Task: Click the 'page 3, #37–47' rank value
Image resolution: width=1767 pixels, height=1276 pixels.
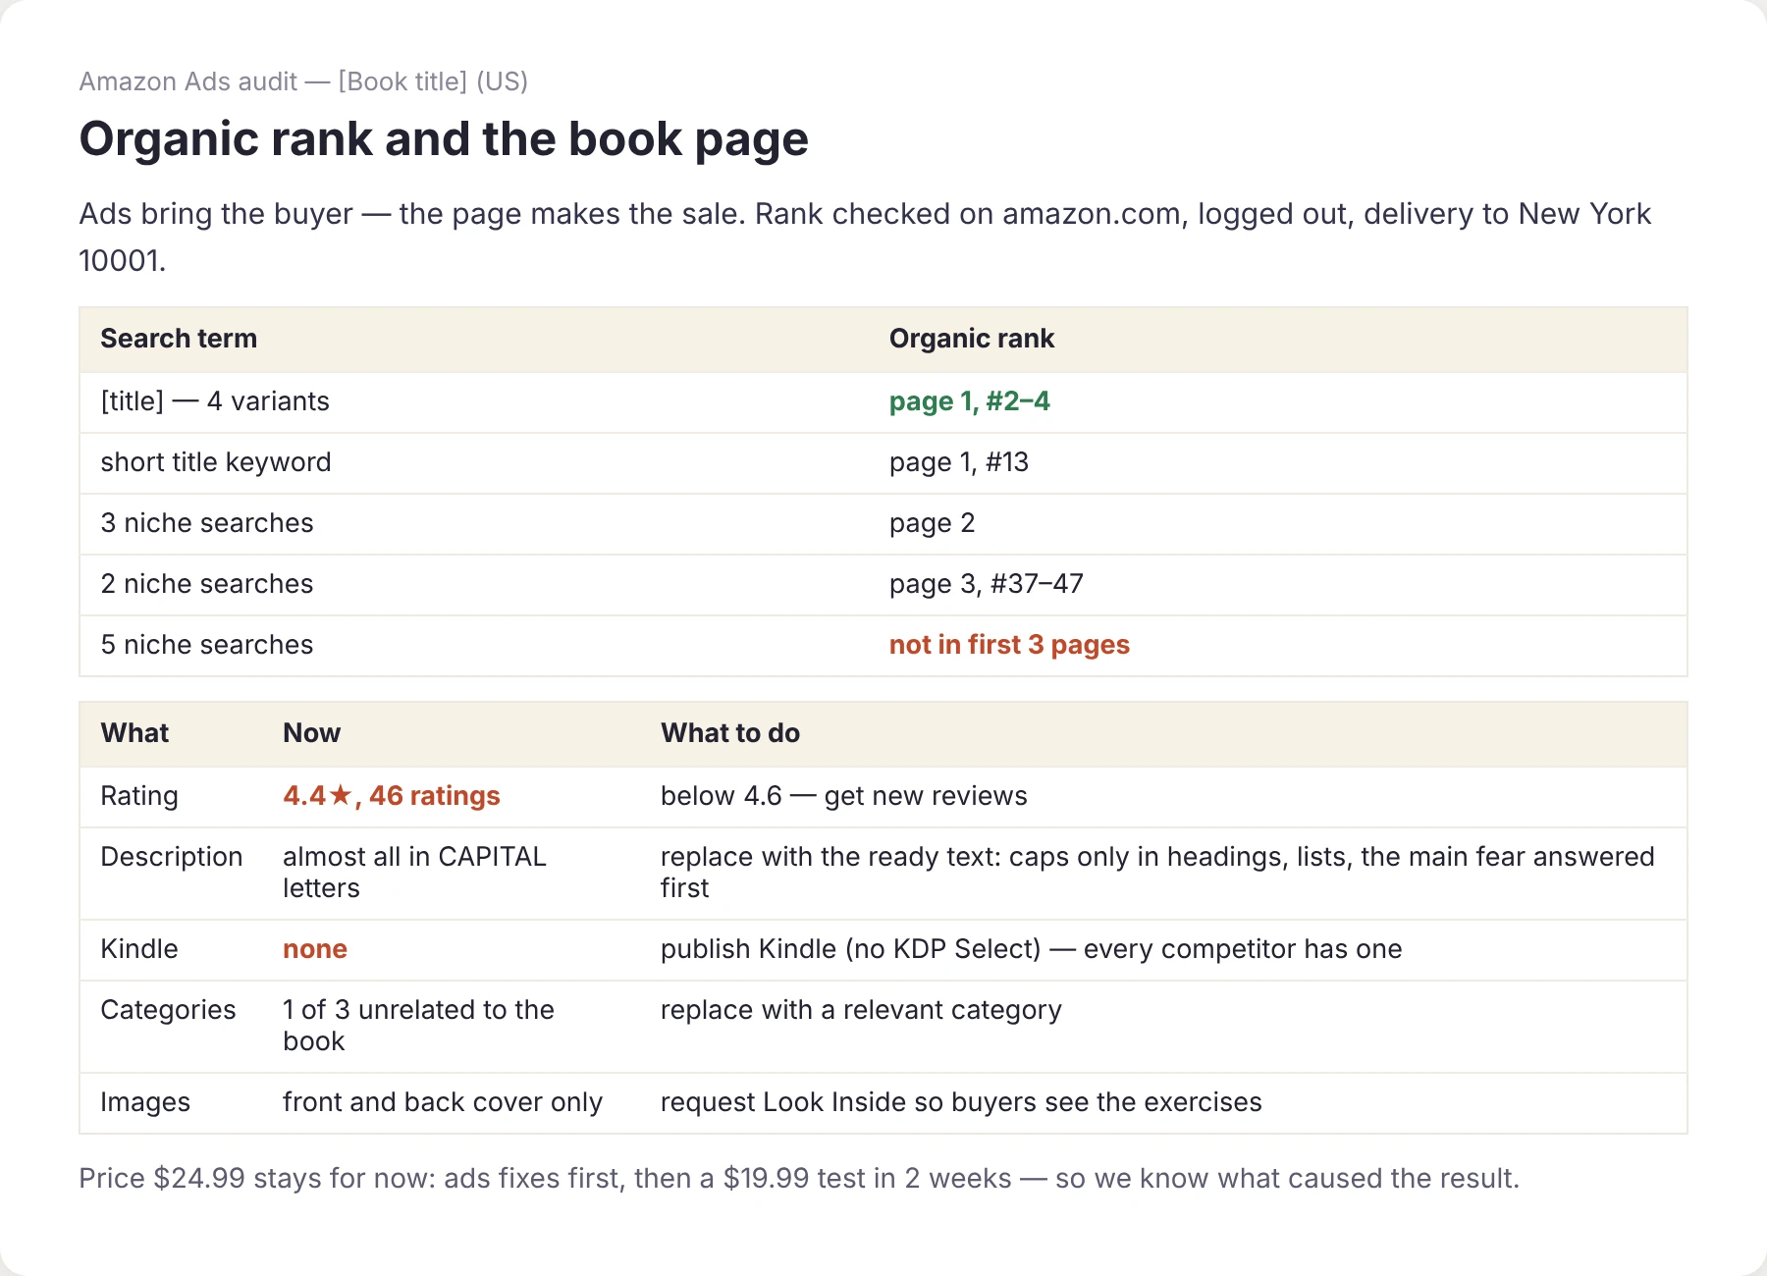Action: 986,584
